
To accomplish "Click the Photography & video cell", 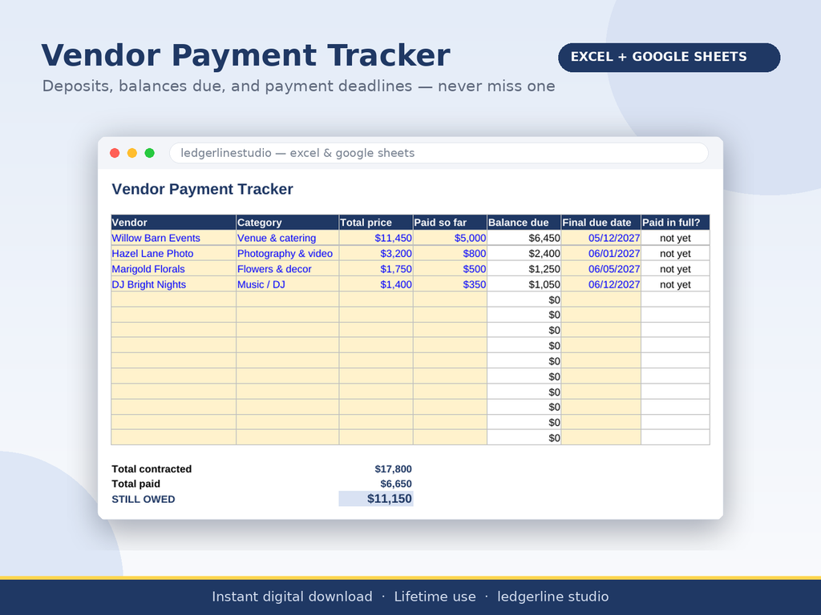I will point(288,253).
